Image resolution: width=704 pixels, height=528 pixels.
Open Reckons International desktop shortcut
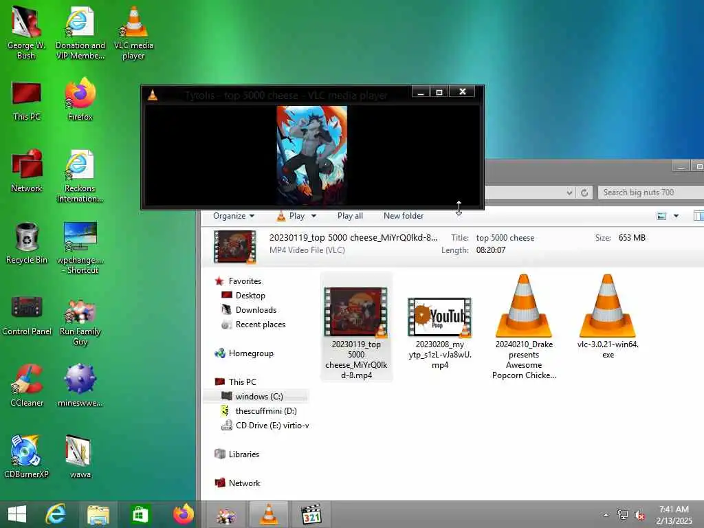pyautogui.click(x=80, y=176)
